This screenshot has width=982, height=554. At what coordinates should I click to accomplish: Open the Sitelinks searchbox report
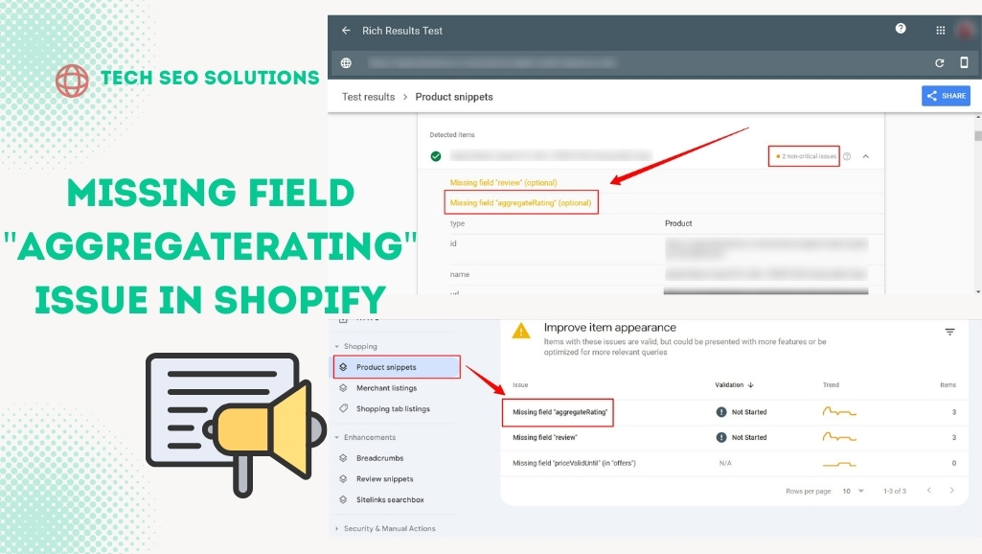(x=390, y=499)
